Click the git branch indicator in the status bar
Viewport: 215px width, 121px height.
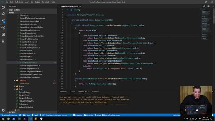tap(10, 115)
